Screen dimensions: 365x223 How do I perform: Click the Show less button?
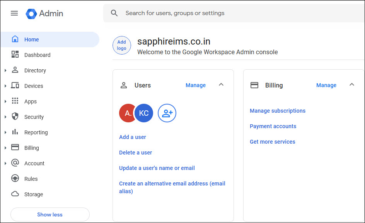pyautogui.click(x=50, y=214)
